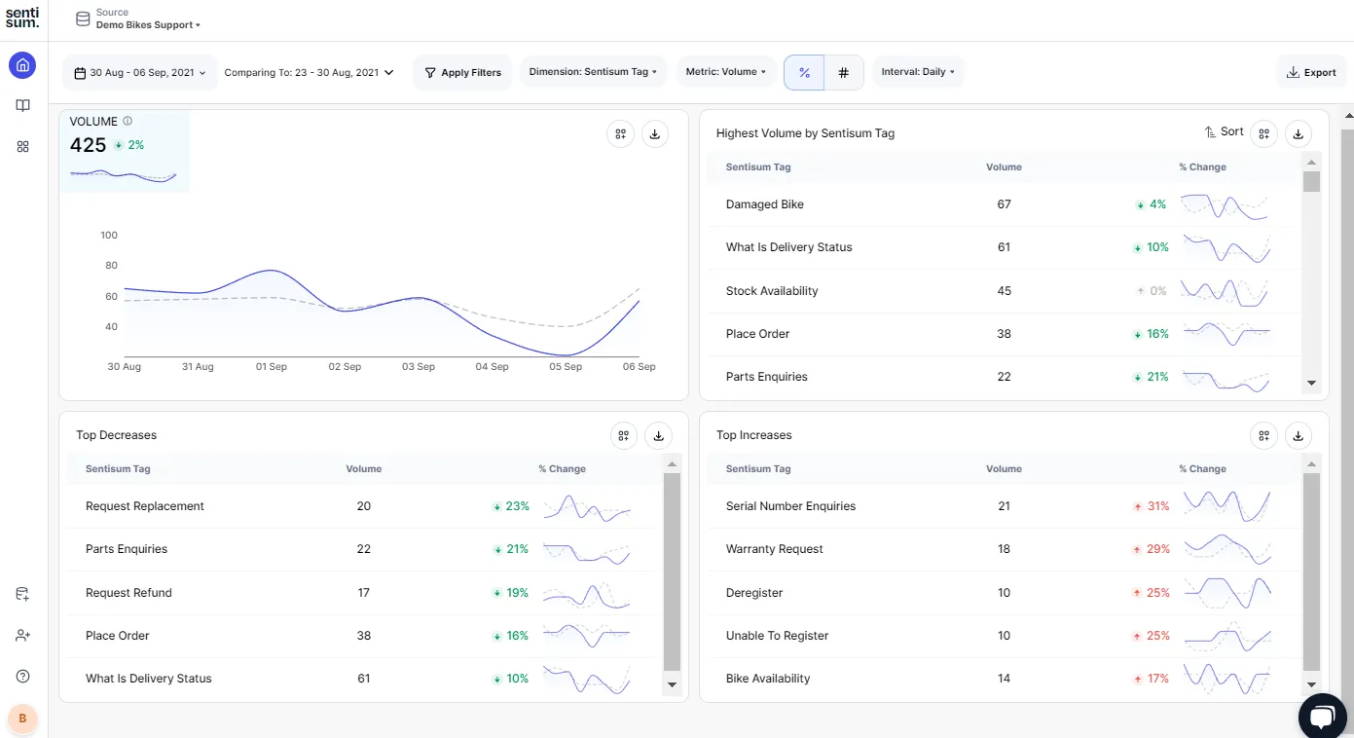Click Sentisum Tag header in Highest Volume
Viewport: 1354px width, 738px height.
pyautogui.click(x=758, y=167)
